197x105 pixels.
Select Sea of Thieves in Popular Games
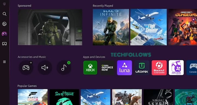(64, 97)
